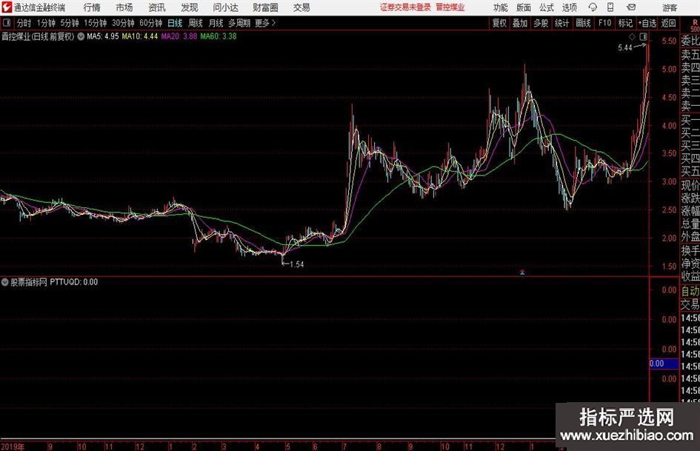This screenshot has width=700, height=451.
Task: Click the 叠加 overlay button
Action: point(520,23)
